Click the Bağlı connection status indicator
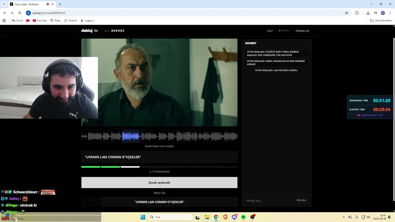This screenshot has width=395, height=222. tap(285, 31)
